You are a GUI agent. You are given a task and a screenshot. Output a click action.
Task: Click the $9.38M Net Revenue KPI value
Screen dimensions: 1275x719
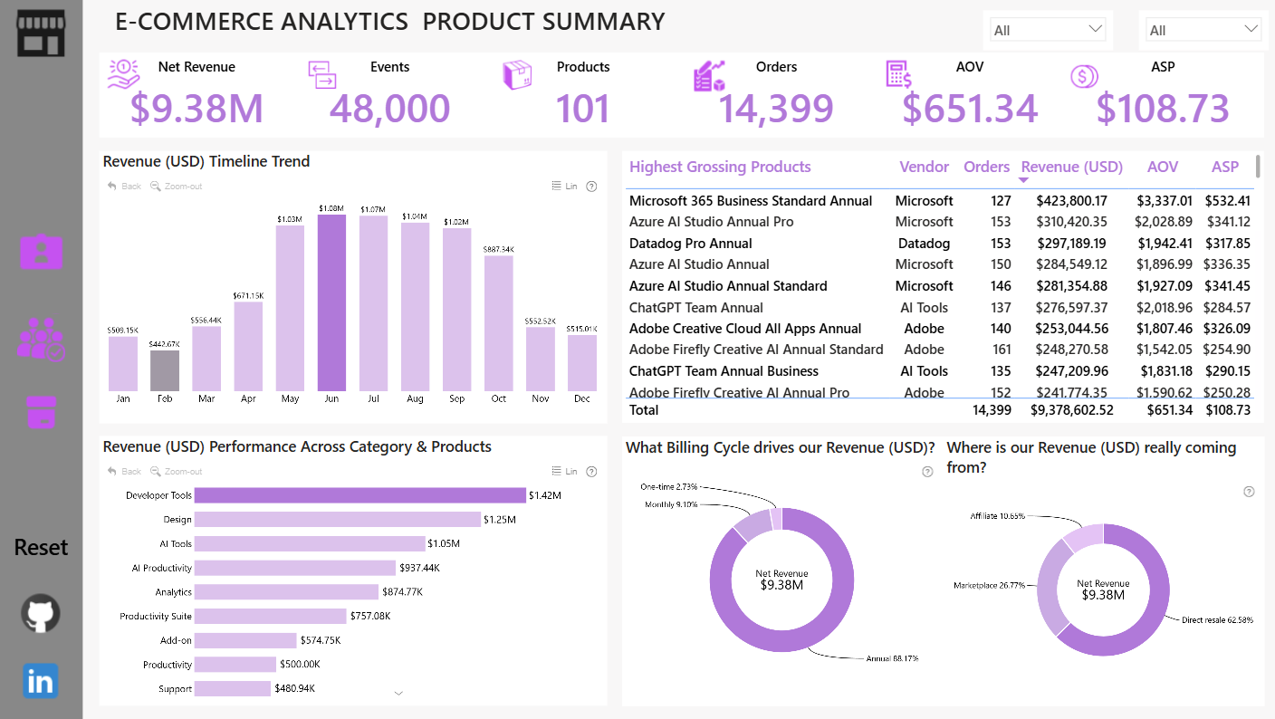(x=197, y=109)
